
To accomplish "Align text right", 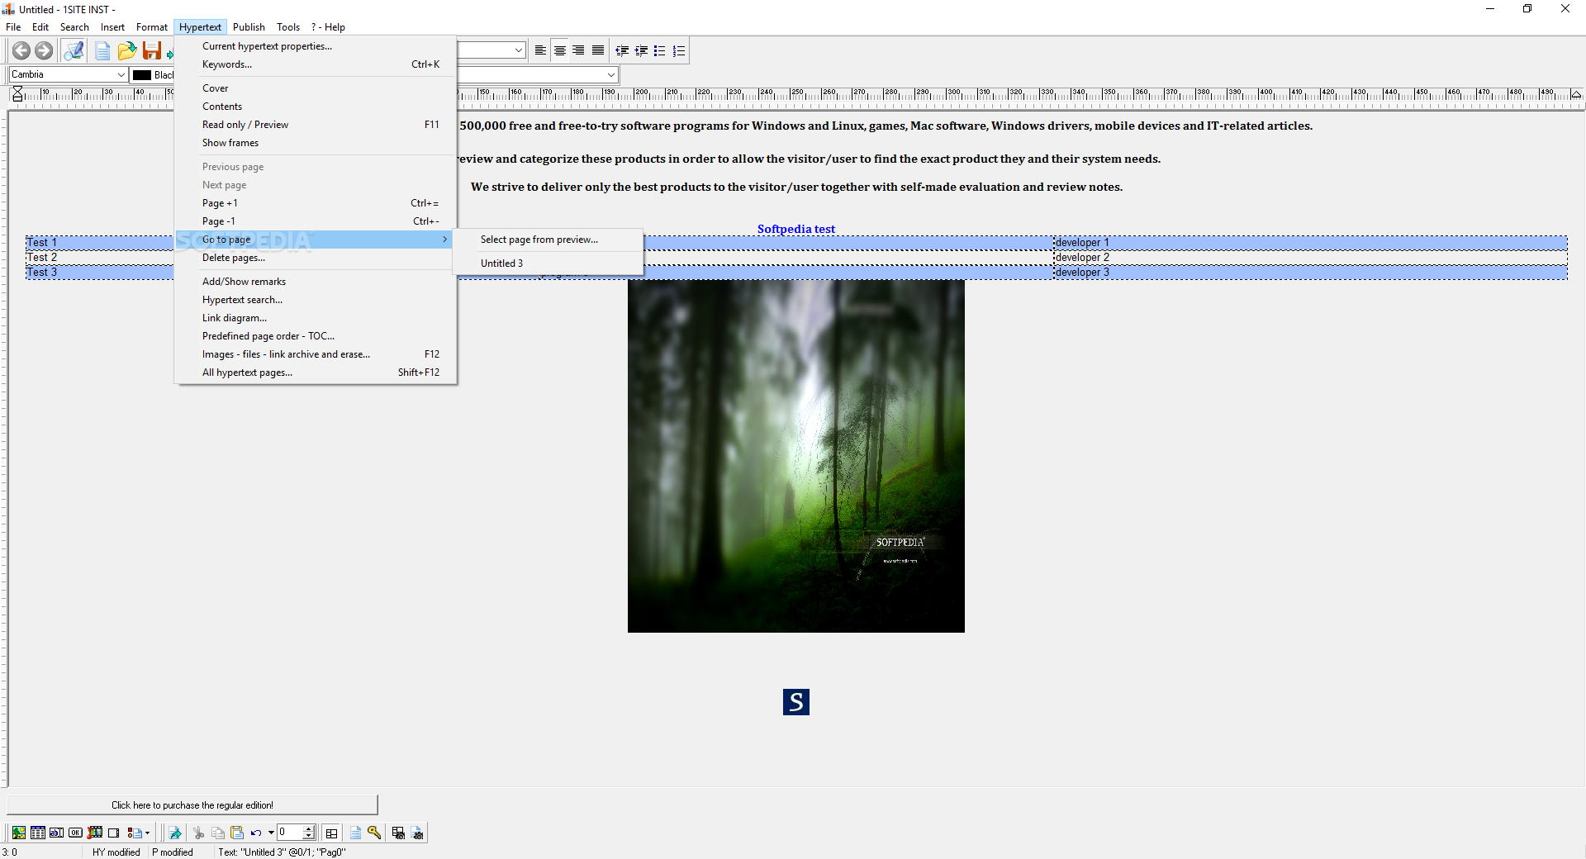I will (578, 50).
